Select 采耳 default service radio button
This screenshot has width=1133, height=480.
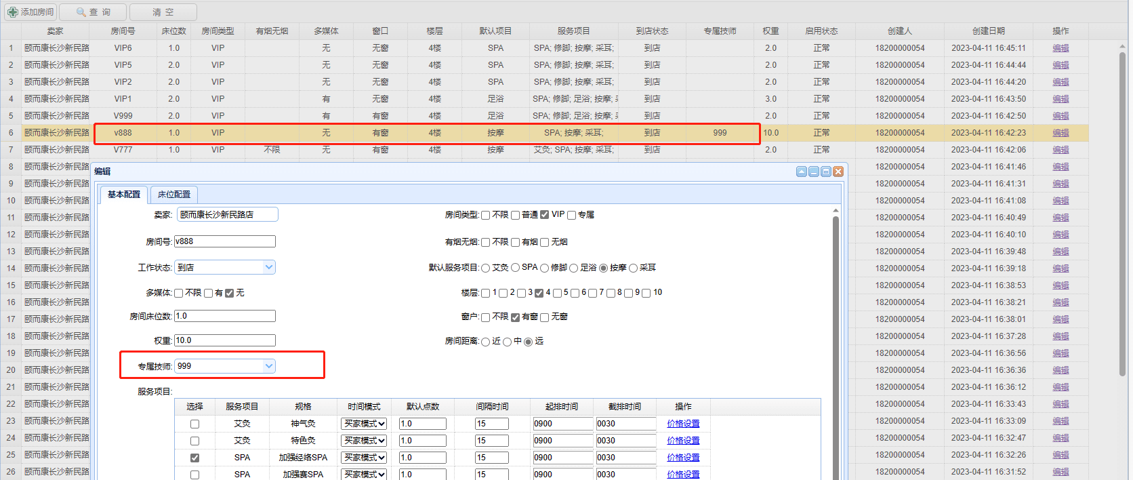[633, 268]
